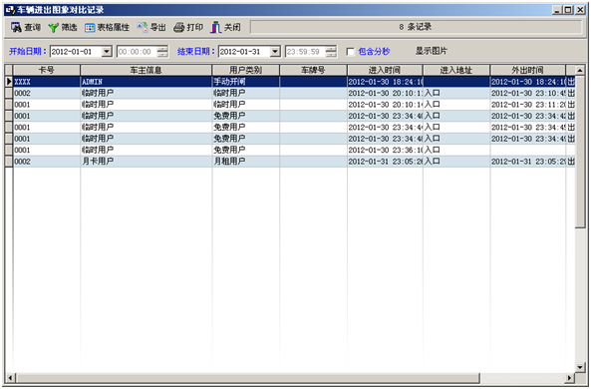Open 表格属性 table properties

tap(107, 27)
